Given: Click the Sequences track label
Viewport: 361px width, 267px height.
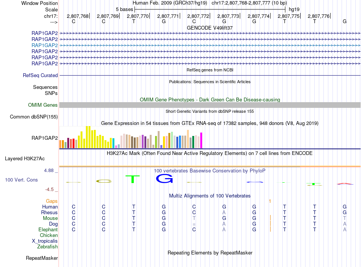Looking at the screenshot, I should 45,87.
